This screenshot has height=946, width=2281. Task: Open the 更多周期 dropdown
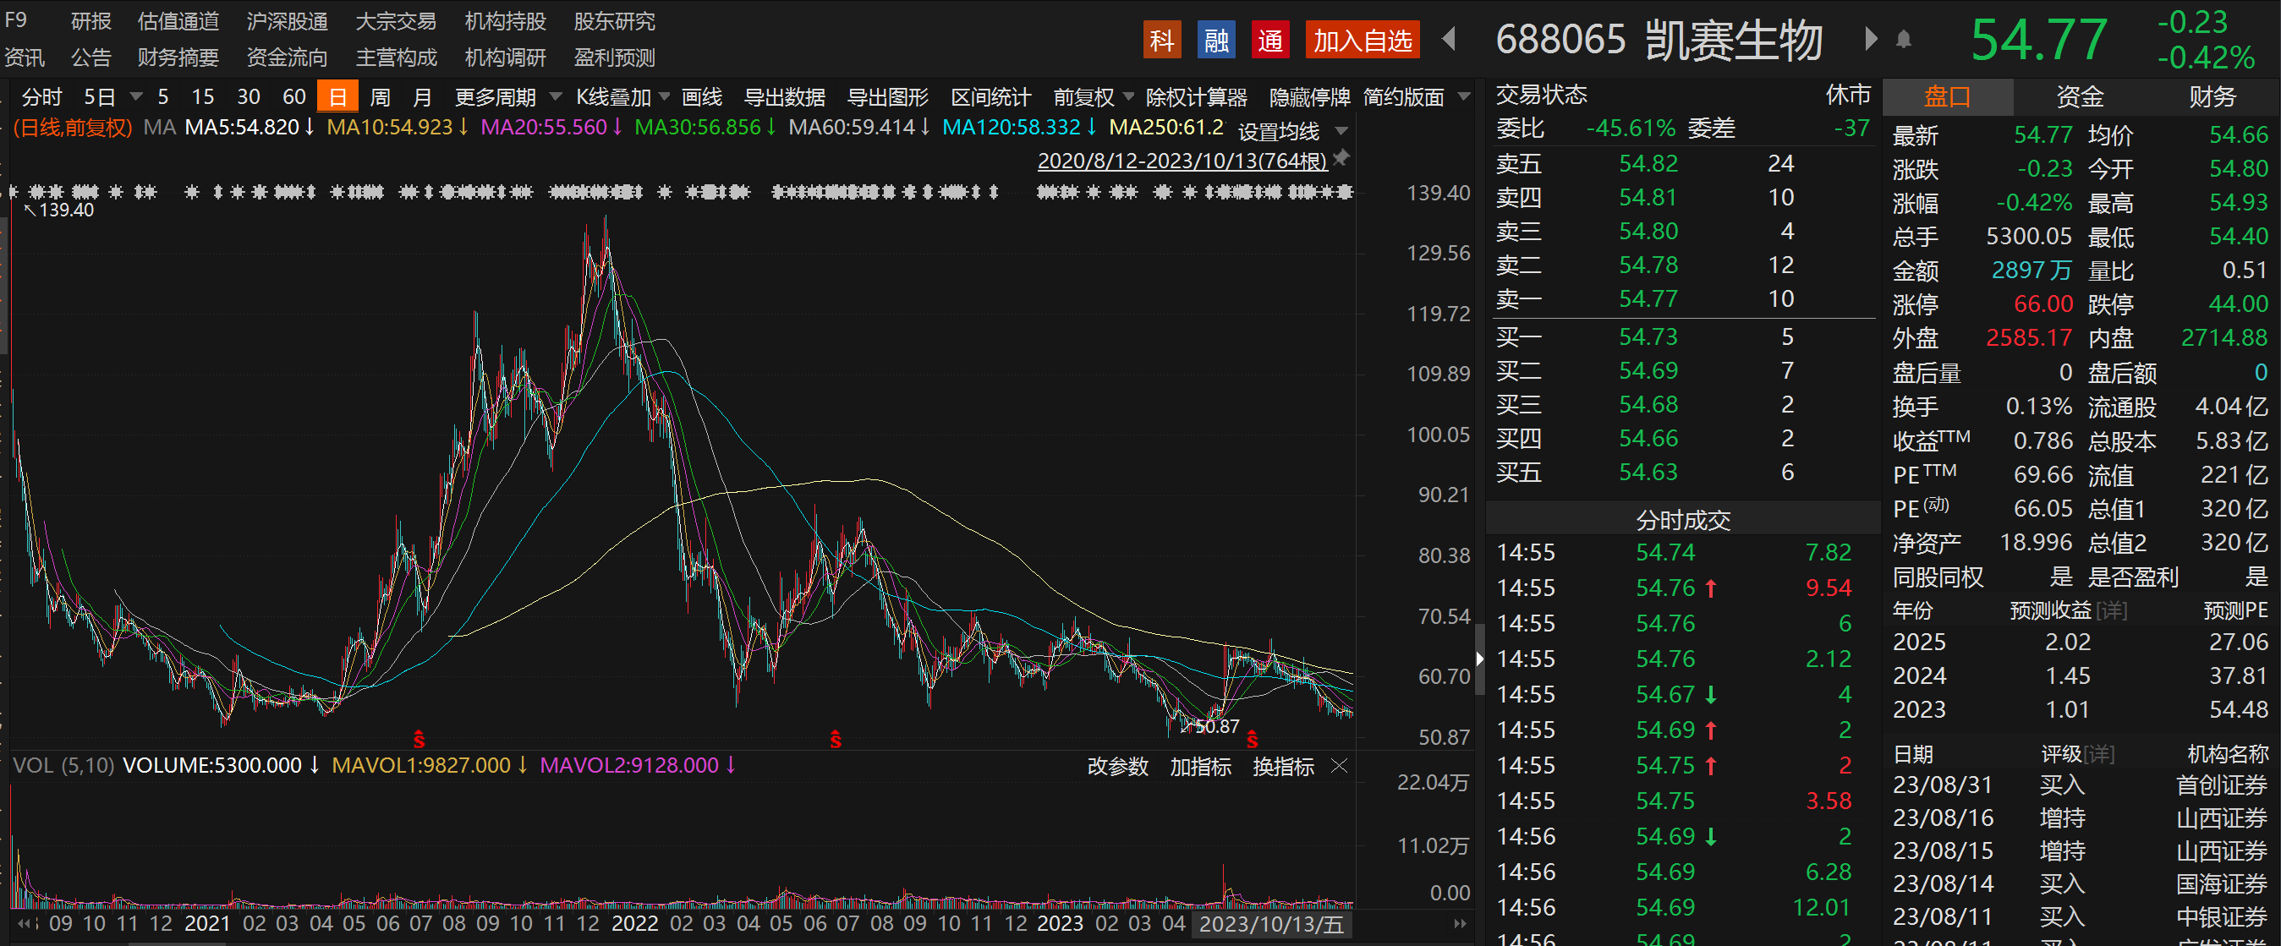(x=555, y=96)
